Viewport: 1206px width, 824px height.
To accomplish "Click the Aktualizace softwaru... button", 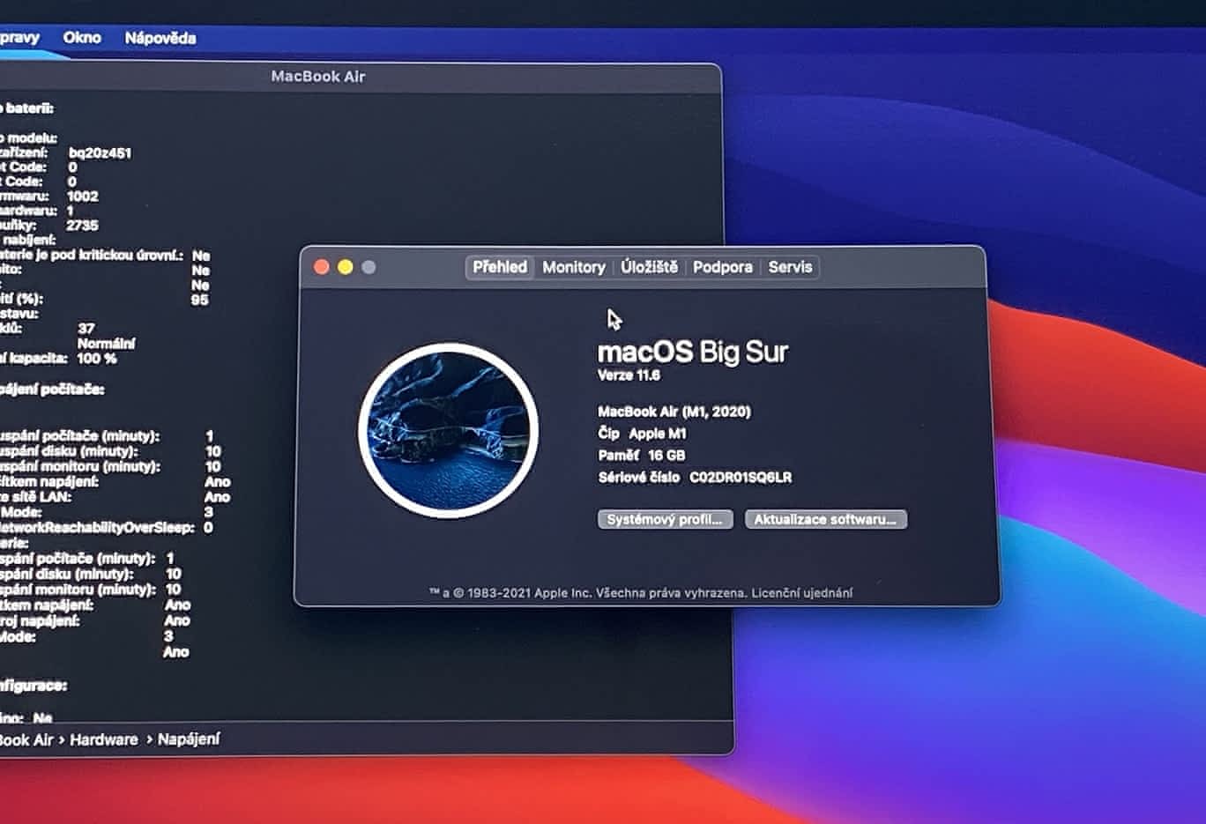I will [x=825, y=520].
